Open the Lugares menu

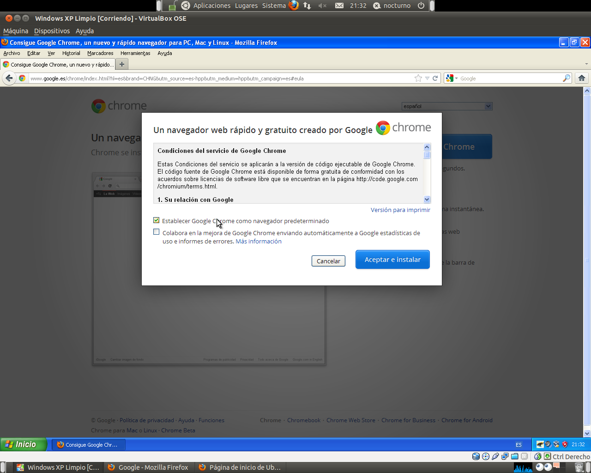tap(246, 6)
